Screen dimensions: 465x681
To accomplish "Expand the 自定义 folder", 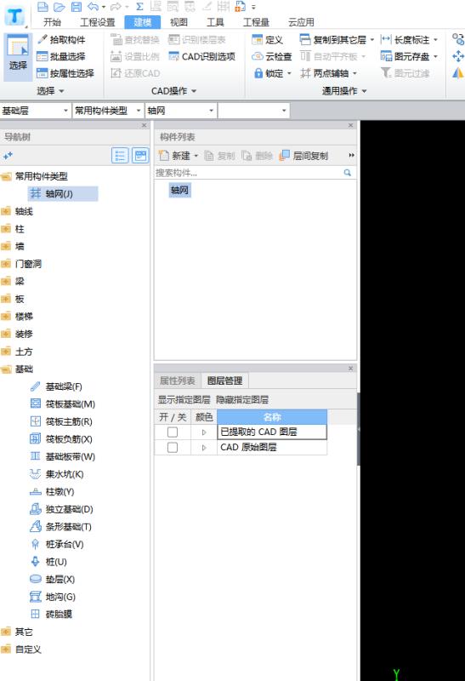I will (6, 650).
